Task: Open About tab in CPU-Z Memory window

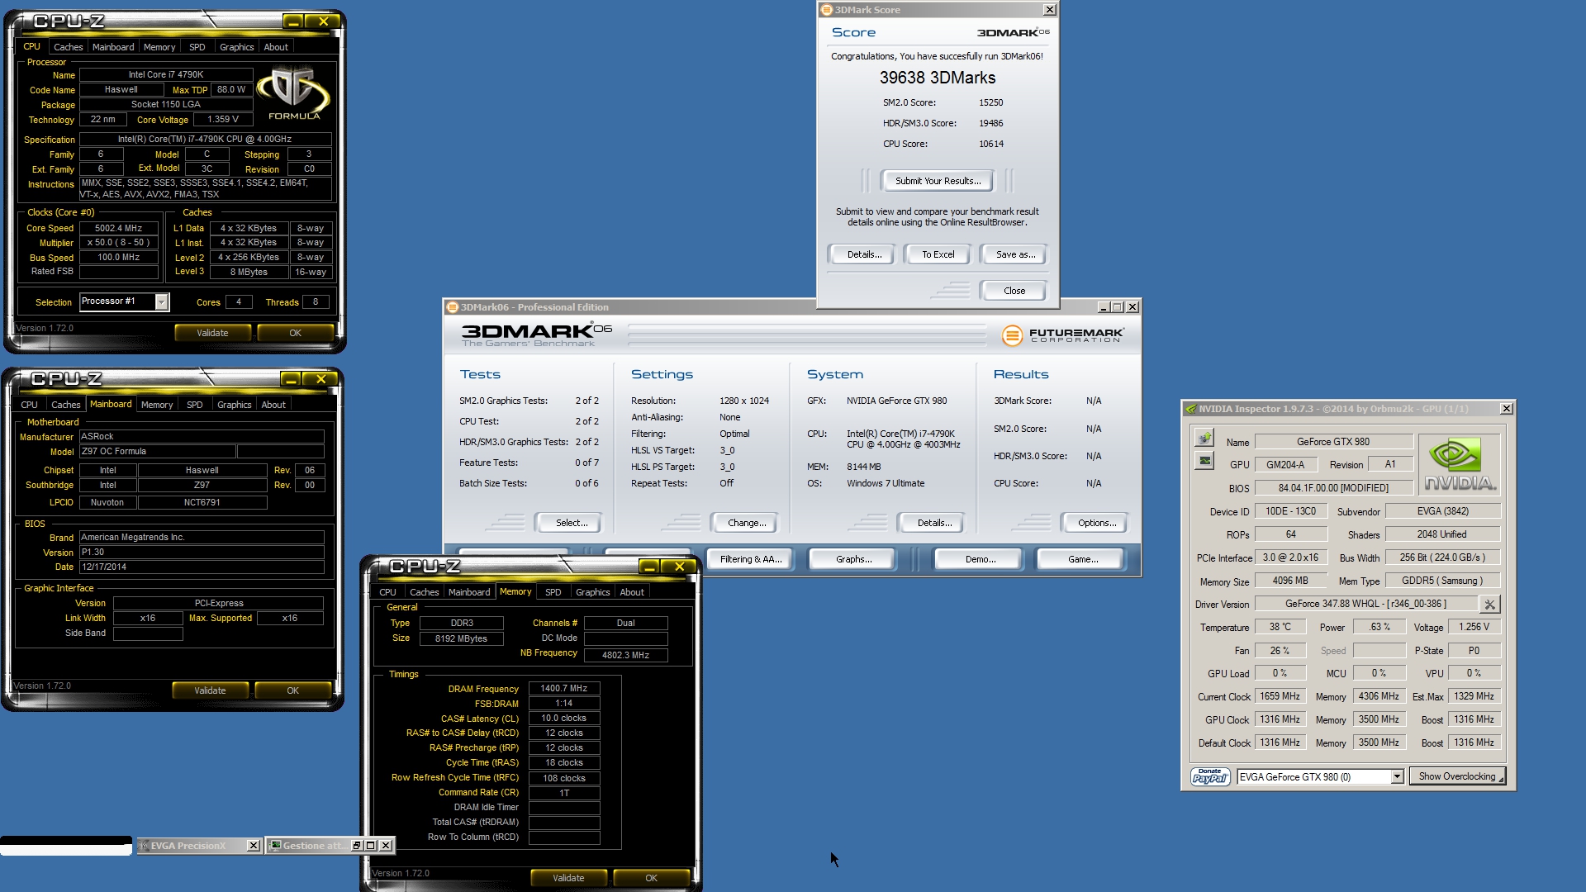Action: point(632,592)
